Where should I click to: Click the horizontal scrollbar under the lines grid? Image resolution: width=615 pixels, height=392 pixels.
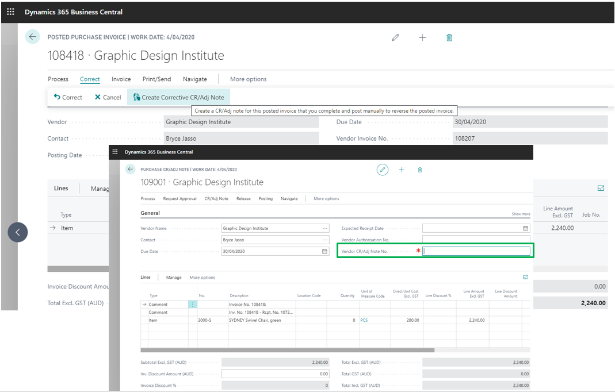pos(288,350)
